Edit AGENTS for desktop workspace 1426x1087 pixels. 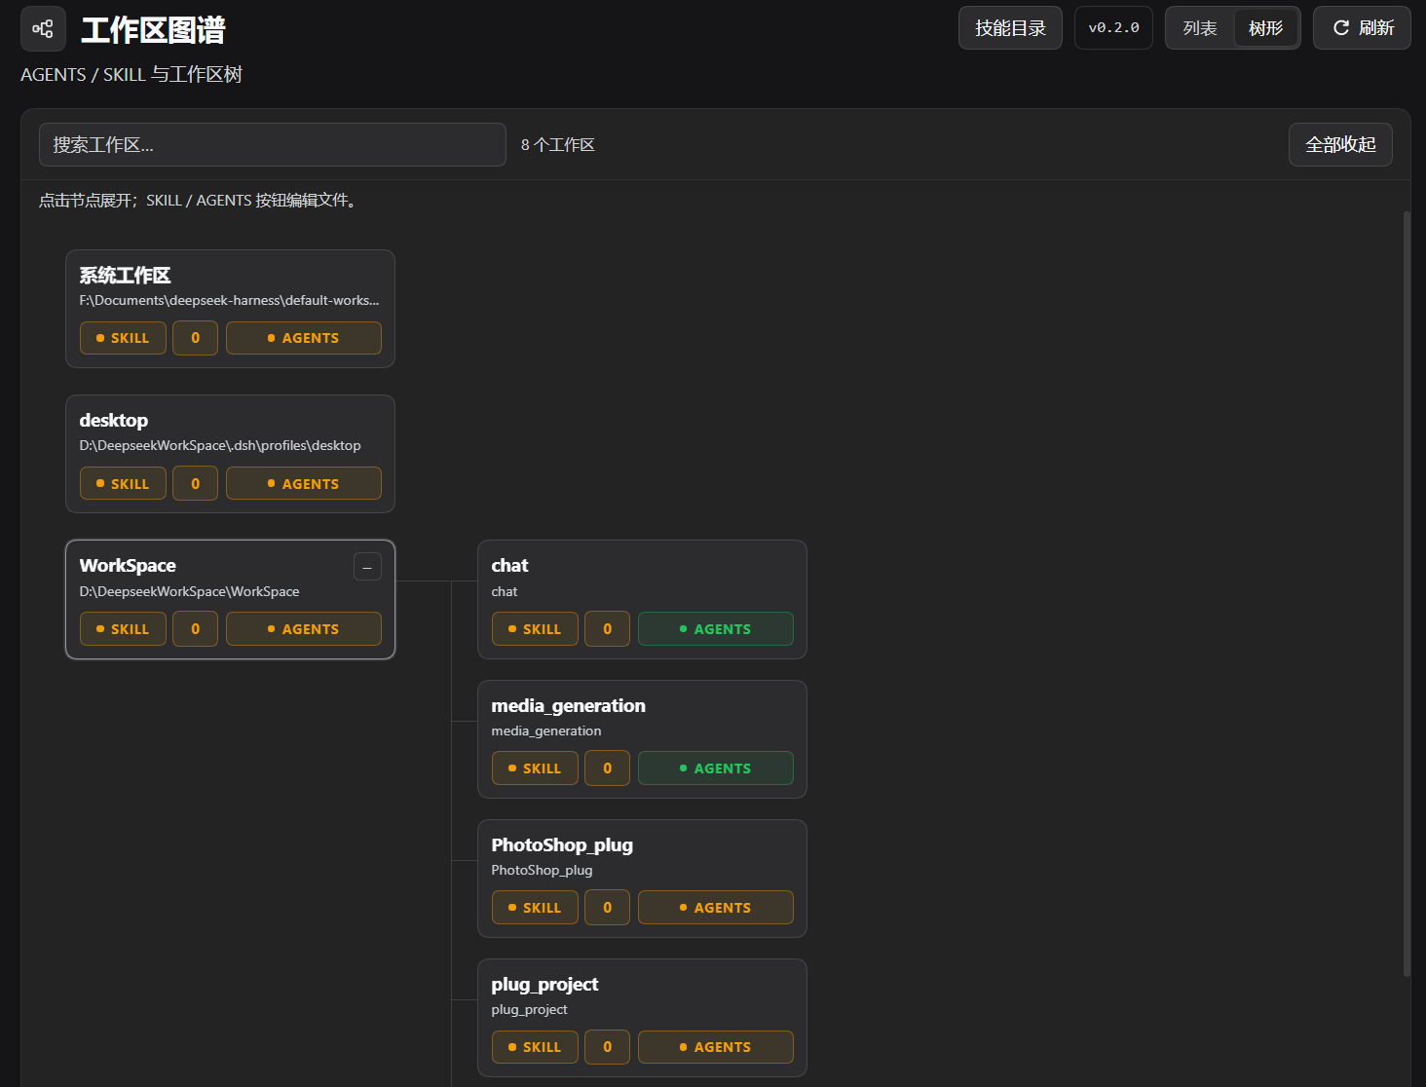coord(304,484)
